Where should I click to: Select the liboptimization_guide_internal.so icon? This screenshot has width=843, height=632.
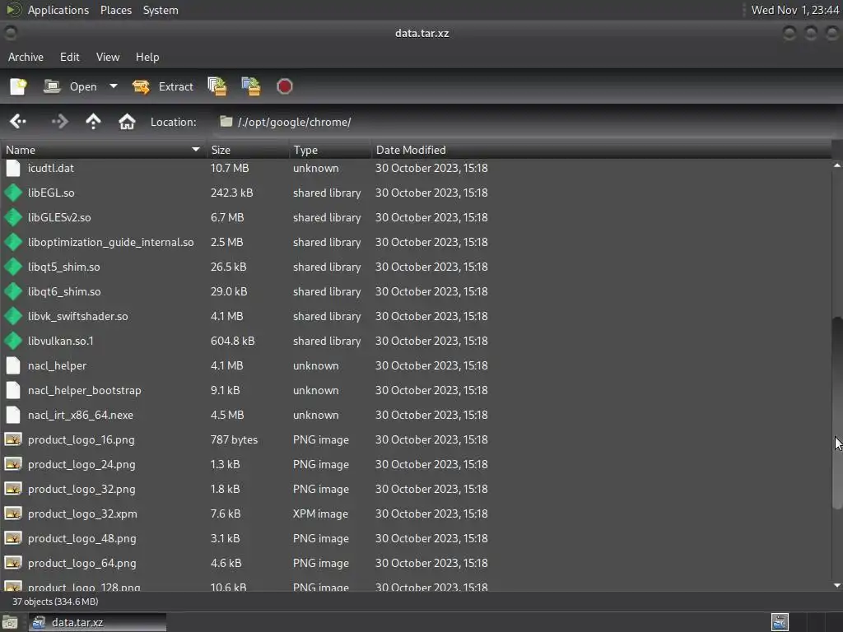13,243
